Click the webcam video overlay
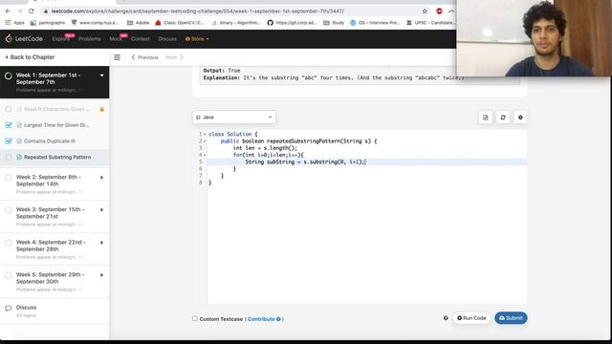 point(534,38)
